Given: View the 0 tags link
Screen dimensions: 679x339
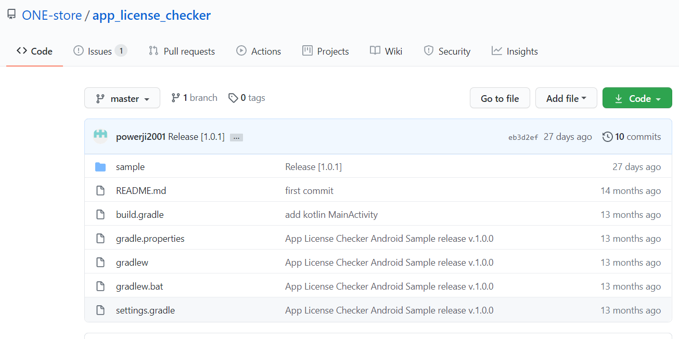Looking at the screenshot, I should (247, 98).
